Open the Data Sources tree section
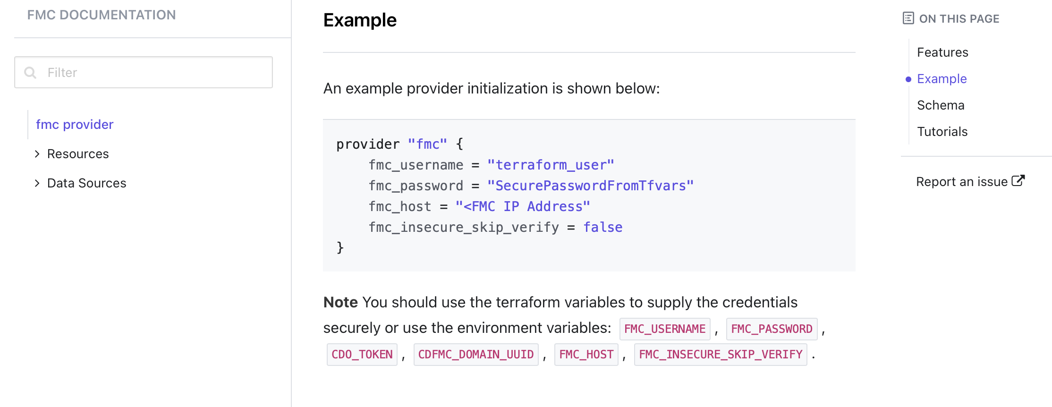 (87, 183)
